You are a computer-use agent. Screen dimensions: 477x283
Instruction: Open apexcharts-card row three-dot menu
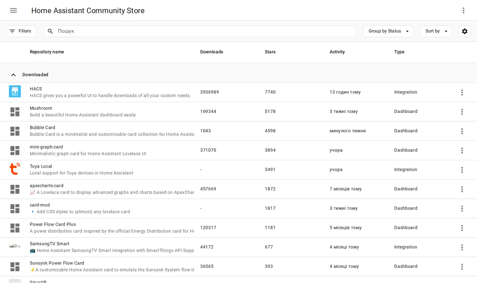pyautogui.click(x=462, y=189)
